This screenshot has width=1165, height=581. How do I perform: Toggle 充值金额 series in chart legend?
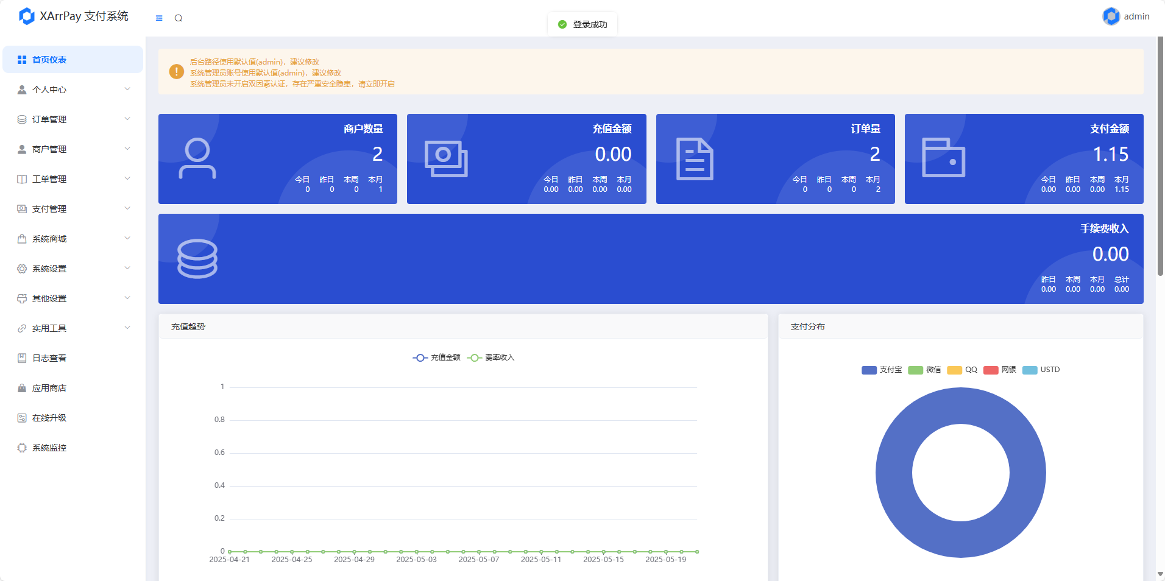click(437, 357)
